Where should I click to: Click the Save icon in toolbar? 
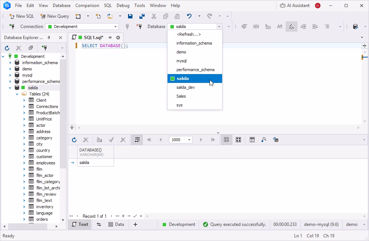point(130,16)
